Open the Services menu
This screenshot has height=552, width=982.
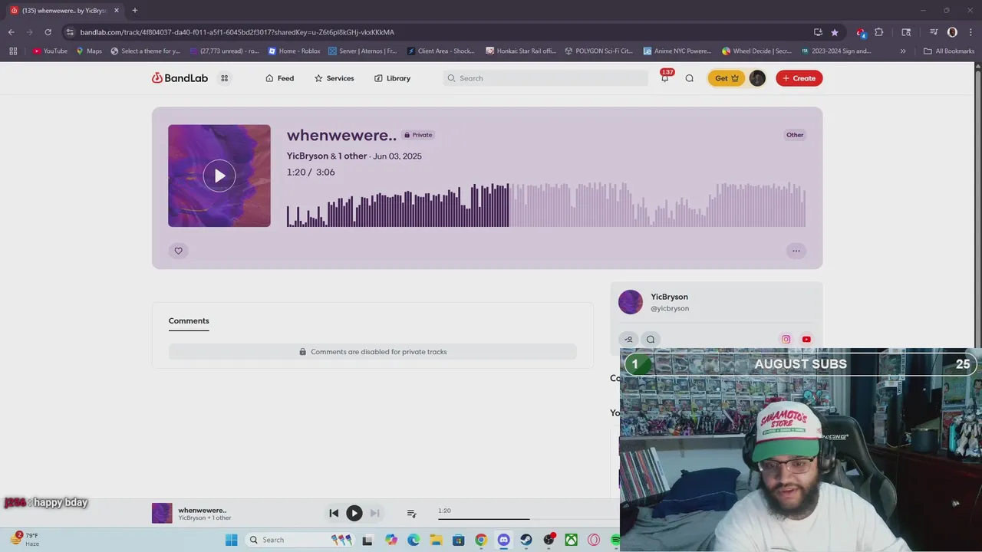(x=334, y=78)
